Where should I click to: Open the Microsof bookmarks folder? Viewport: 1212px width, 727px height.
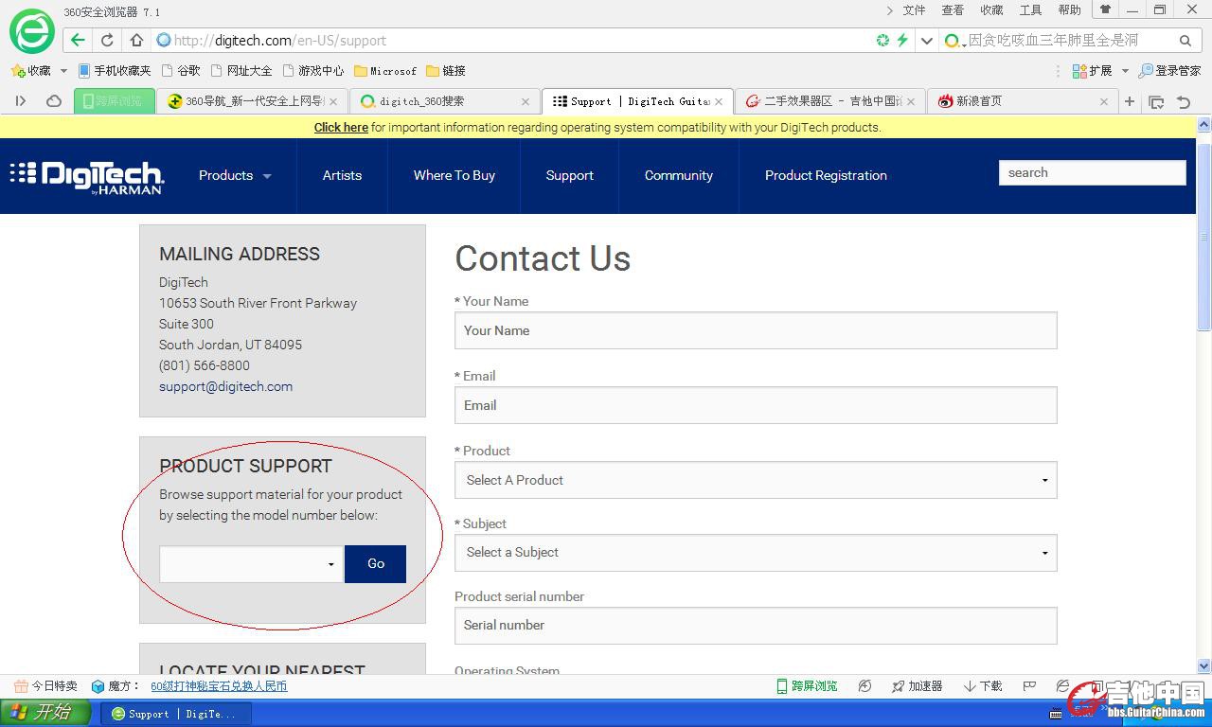click(x=385, y=70)
